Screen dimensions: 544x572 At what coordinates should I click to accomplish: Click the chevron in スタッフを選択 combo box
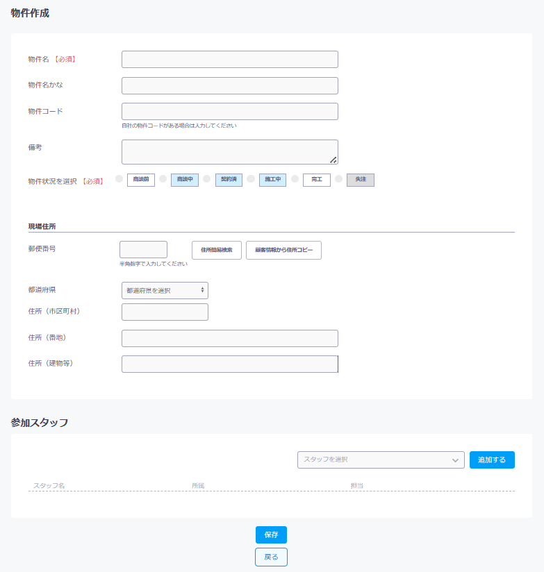click(x=455, y=460)
